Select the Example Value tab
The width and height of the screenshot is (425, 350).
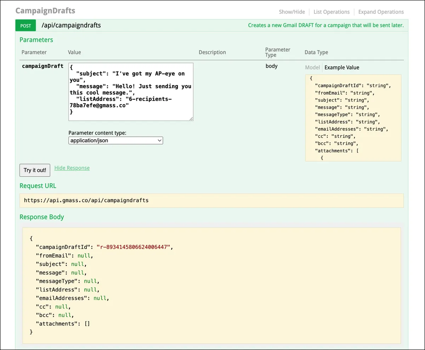pyautogui.click(x=342, y=67)
